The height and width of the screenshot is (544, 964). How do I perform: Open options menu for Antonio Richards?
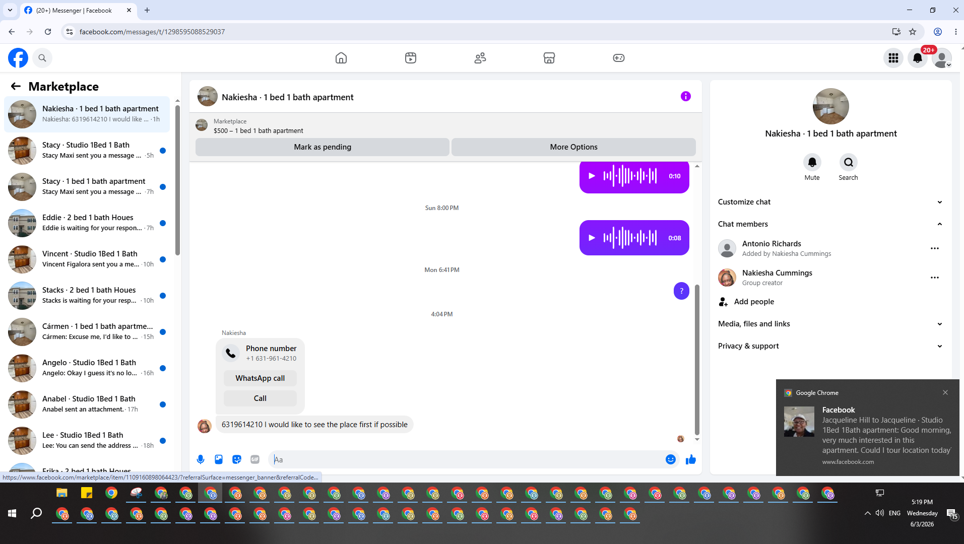[x=935, y=248]
